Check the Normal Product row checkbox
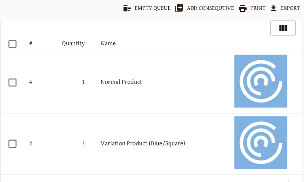The image size is (304, 182). click(x=12, y=82)
